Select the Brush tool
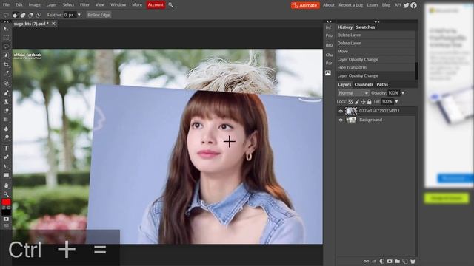 (x=6, y=92)
